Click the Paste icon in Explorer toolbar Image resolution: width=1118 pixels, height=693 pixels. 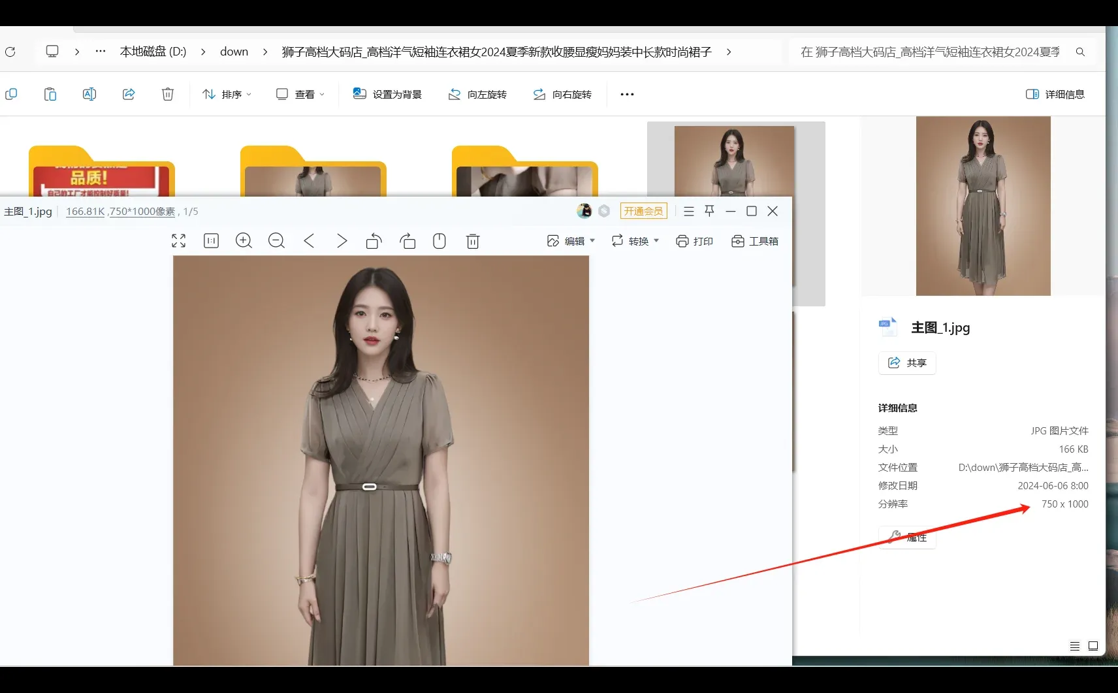coord(50,94)
